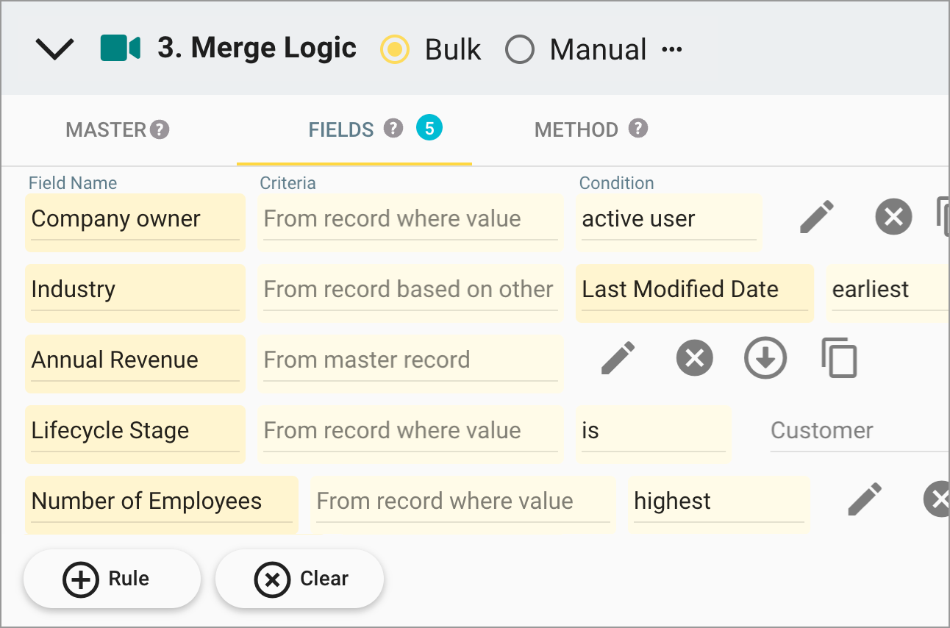The height and width of the screenshot is (628, 950).
Task: Open the METHOD tab
Action: tap(574, 129)
